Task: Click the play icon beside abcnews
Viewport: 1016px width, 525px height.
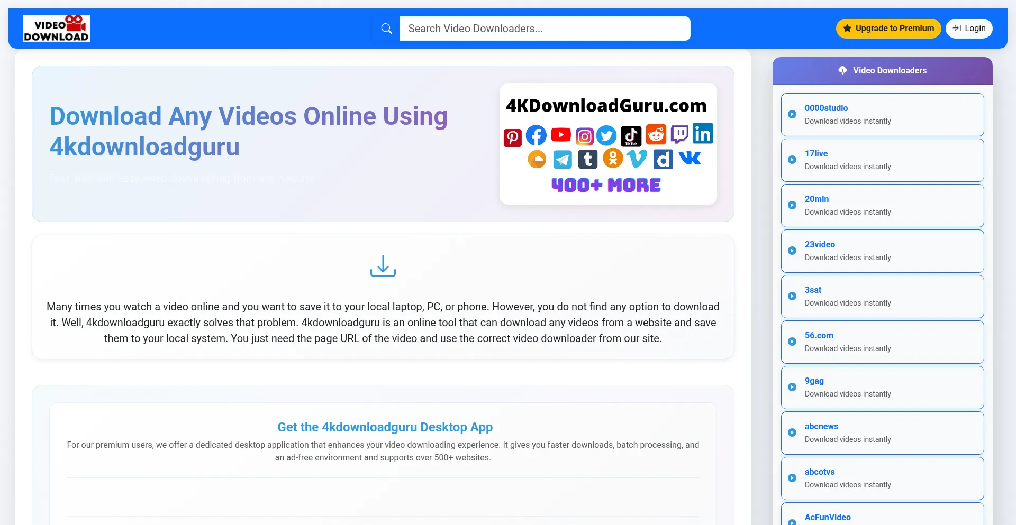Action: pos(792,432)
